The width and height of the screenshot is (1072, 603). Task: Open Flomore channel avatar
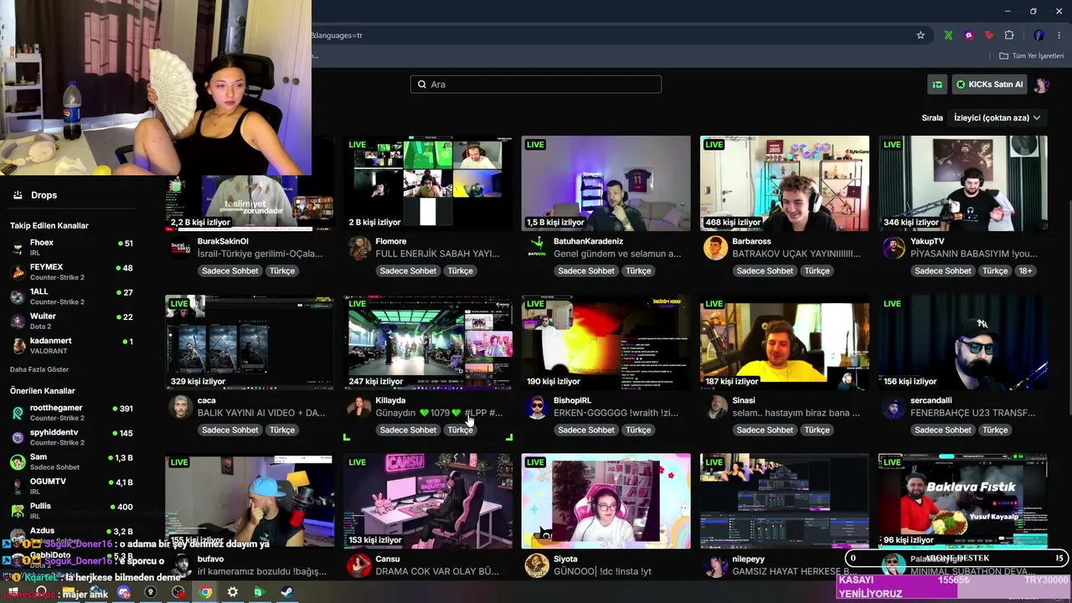click(359, 248)
